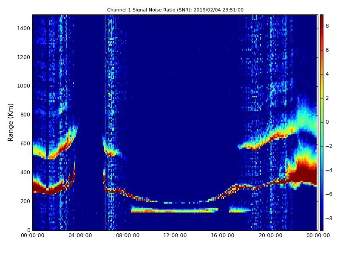Click the 600 range tick label
The height and width of the screenshot is (255, 340).
25,144
